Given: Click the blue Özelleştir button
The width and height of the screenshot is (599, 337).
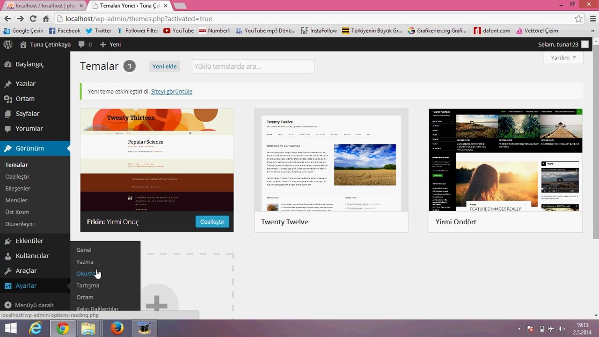Looking at the screenshot, I should click(x=212, y=222).
